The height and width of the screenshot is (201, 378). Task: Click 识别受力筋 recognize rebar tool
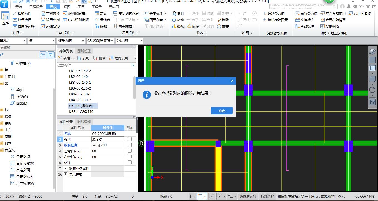273,13
